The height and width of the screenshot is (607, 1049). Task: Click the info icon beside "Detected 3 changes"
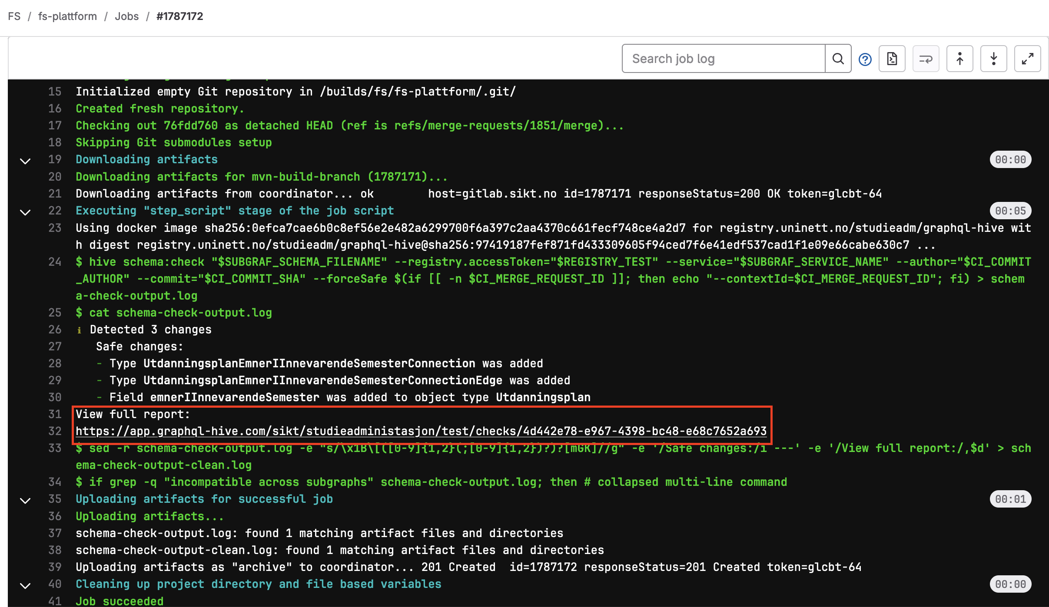coord(80,330)
